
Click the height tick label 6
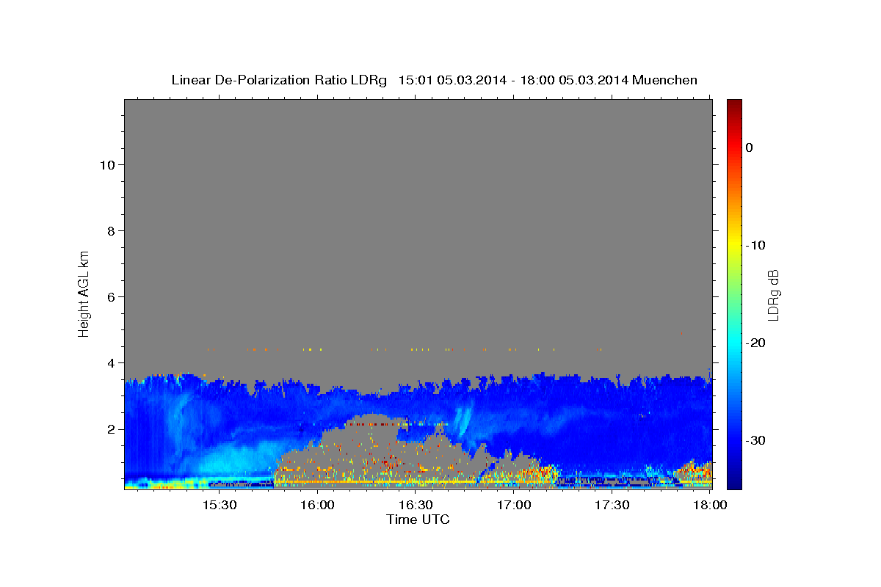[x=109, y=296]
